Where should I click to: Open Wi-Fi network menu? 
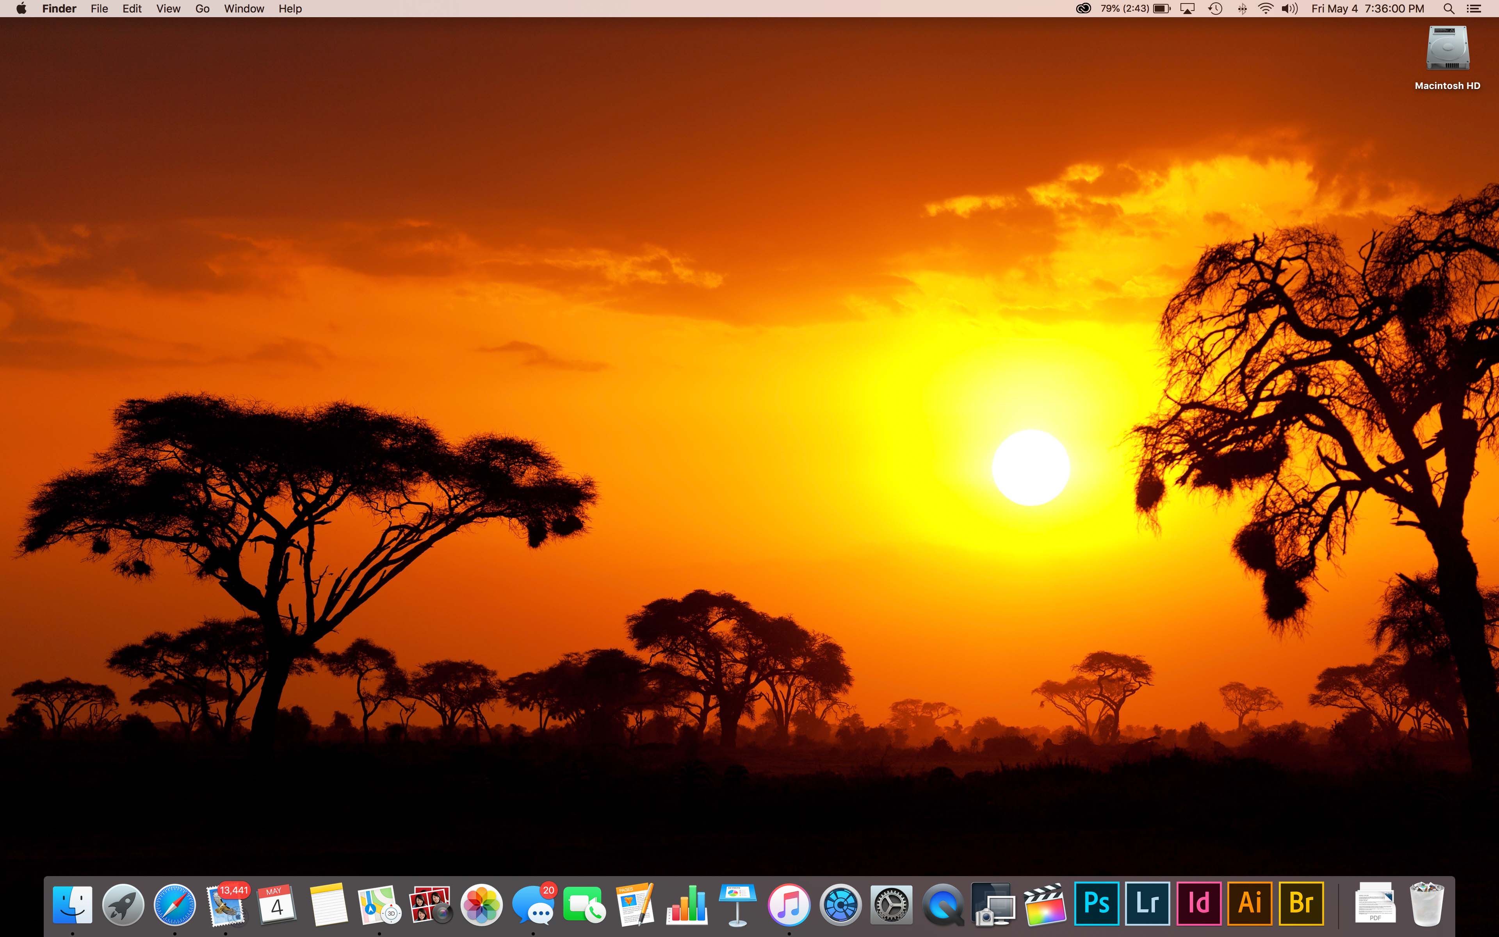1266,9
